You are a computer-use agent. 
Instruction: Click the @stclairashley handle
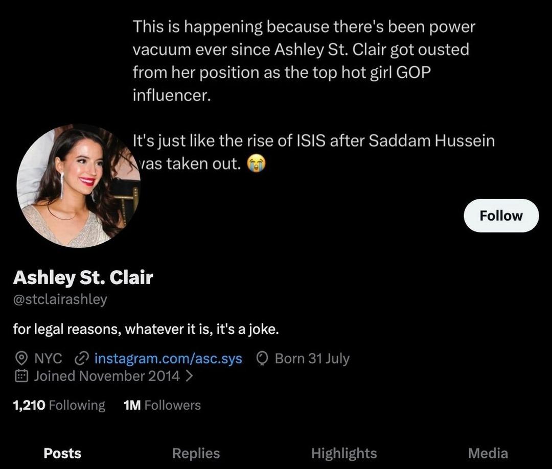60,299
